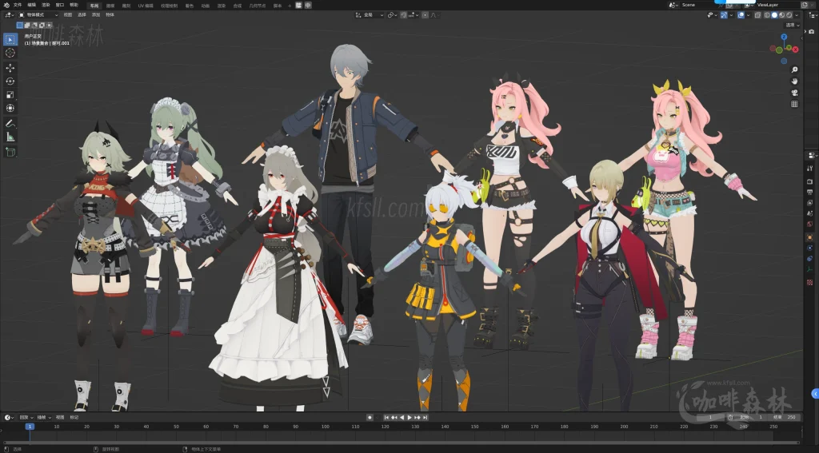Open the 窗口 Window menu

click(x=60, y=6)
